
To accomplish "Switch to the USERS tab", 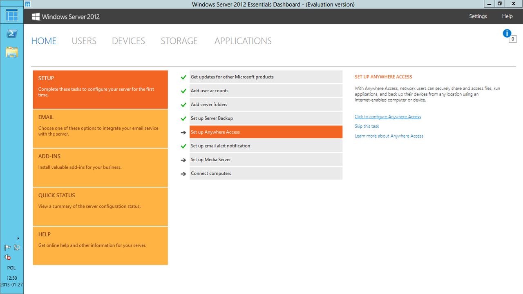I will [x=84, y=41].
